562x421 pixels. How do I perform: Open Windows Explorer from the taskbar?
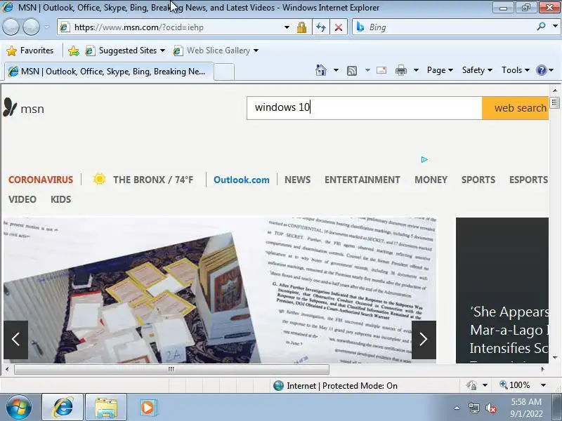[x=106, y=408]
